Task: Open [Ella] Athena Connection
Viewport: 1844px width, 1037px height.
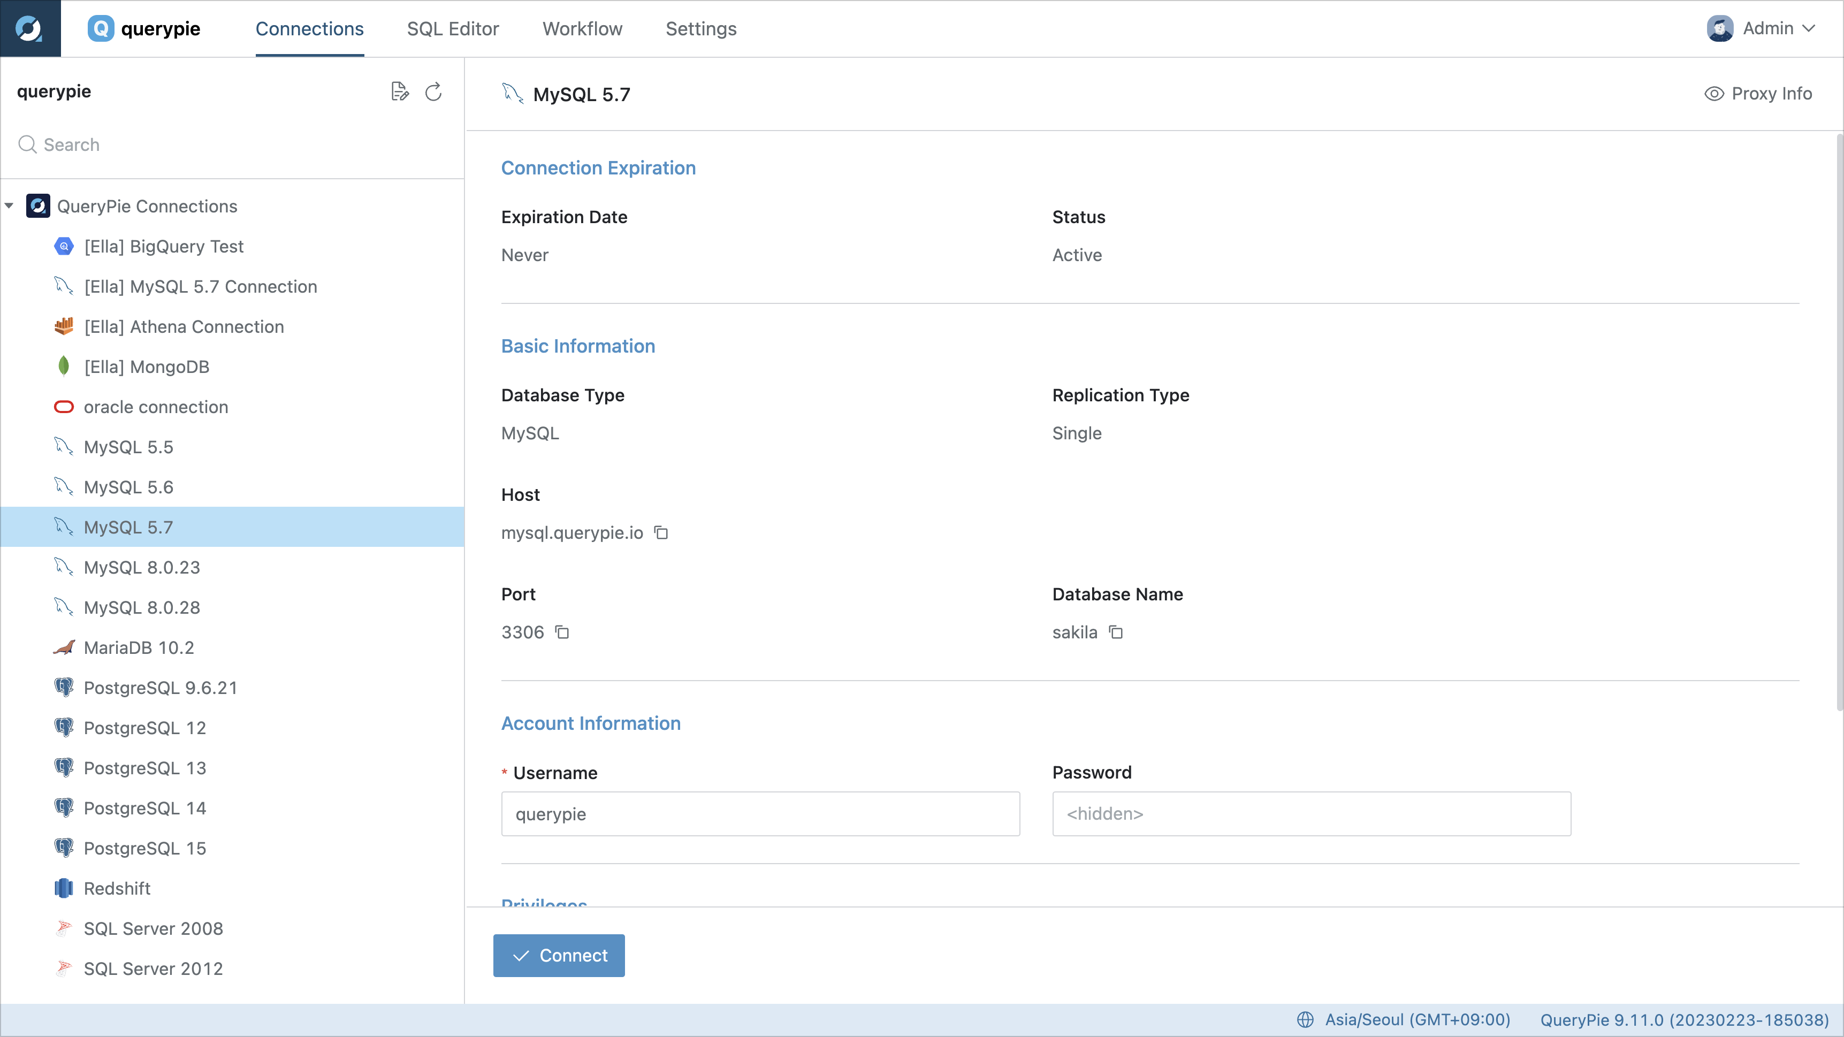Action: (x=184, y=326)
